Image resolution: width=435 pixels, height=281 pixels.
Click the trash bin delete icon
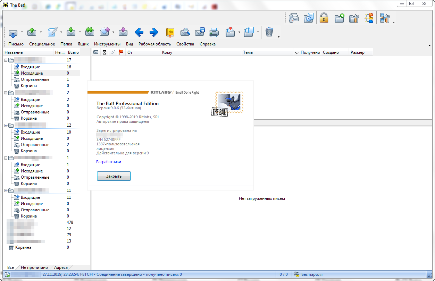269,32
